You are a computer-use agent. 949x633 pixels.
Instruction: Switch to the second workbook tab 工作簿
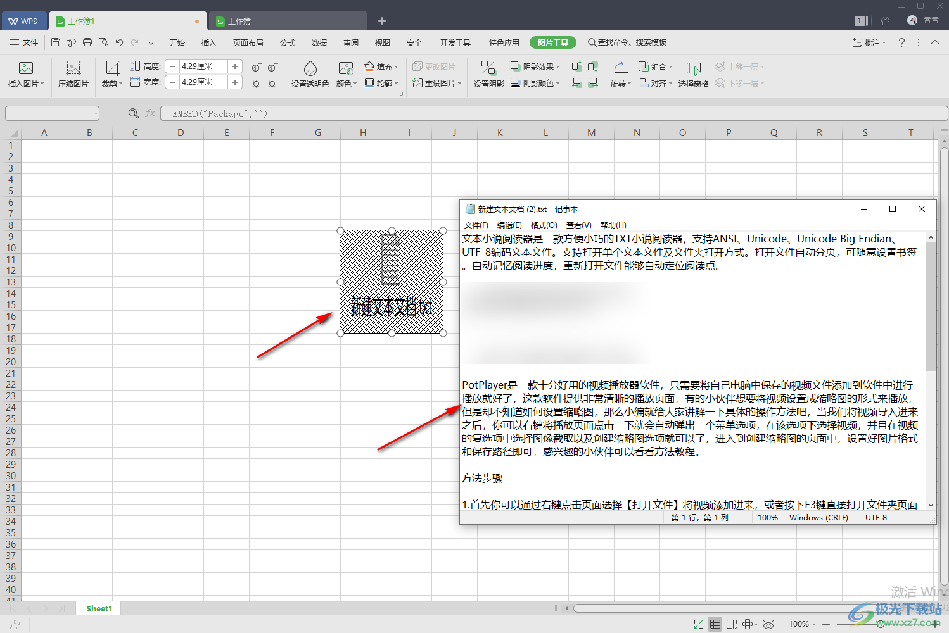point(289,21)
